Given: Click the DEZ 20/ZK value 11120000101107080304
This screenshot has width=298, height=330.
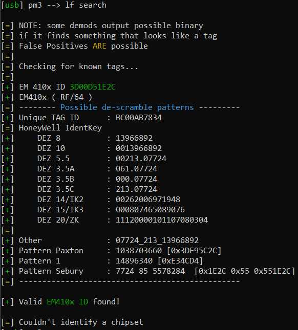Looking at the screenshot, I should (x=162, y=220).
